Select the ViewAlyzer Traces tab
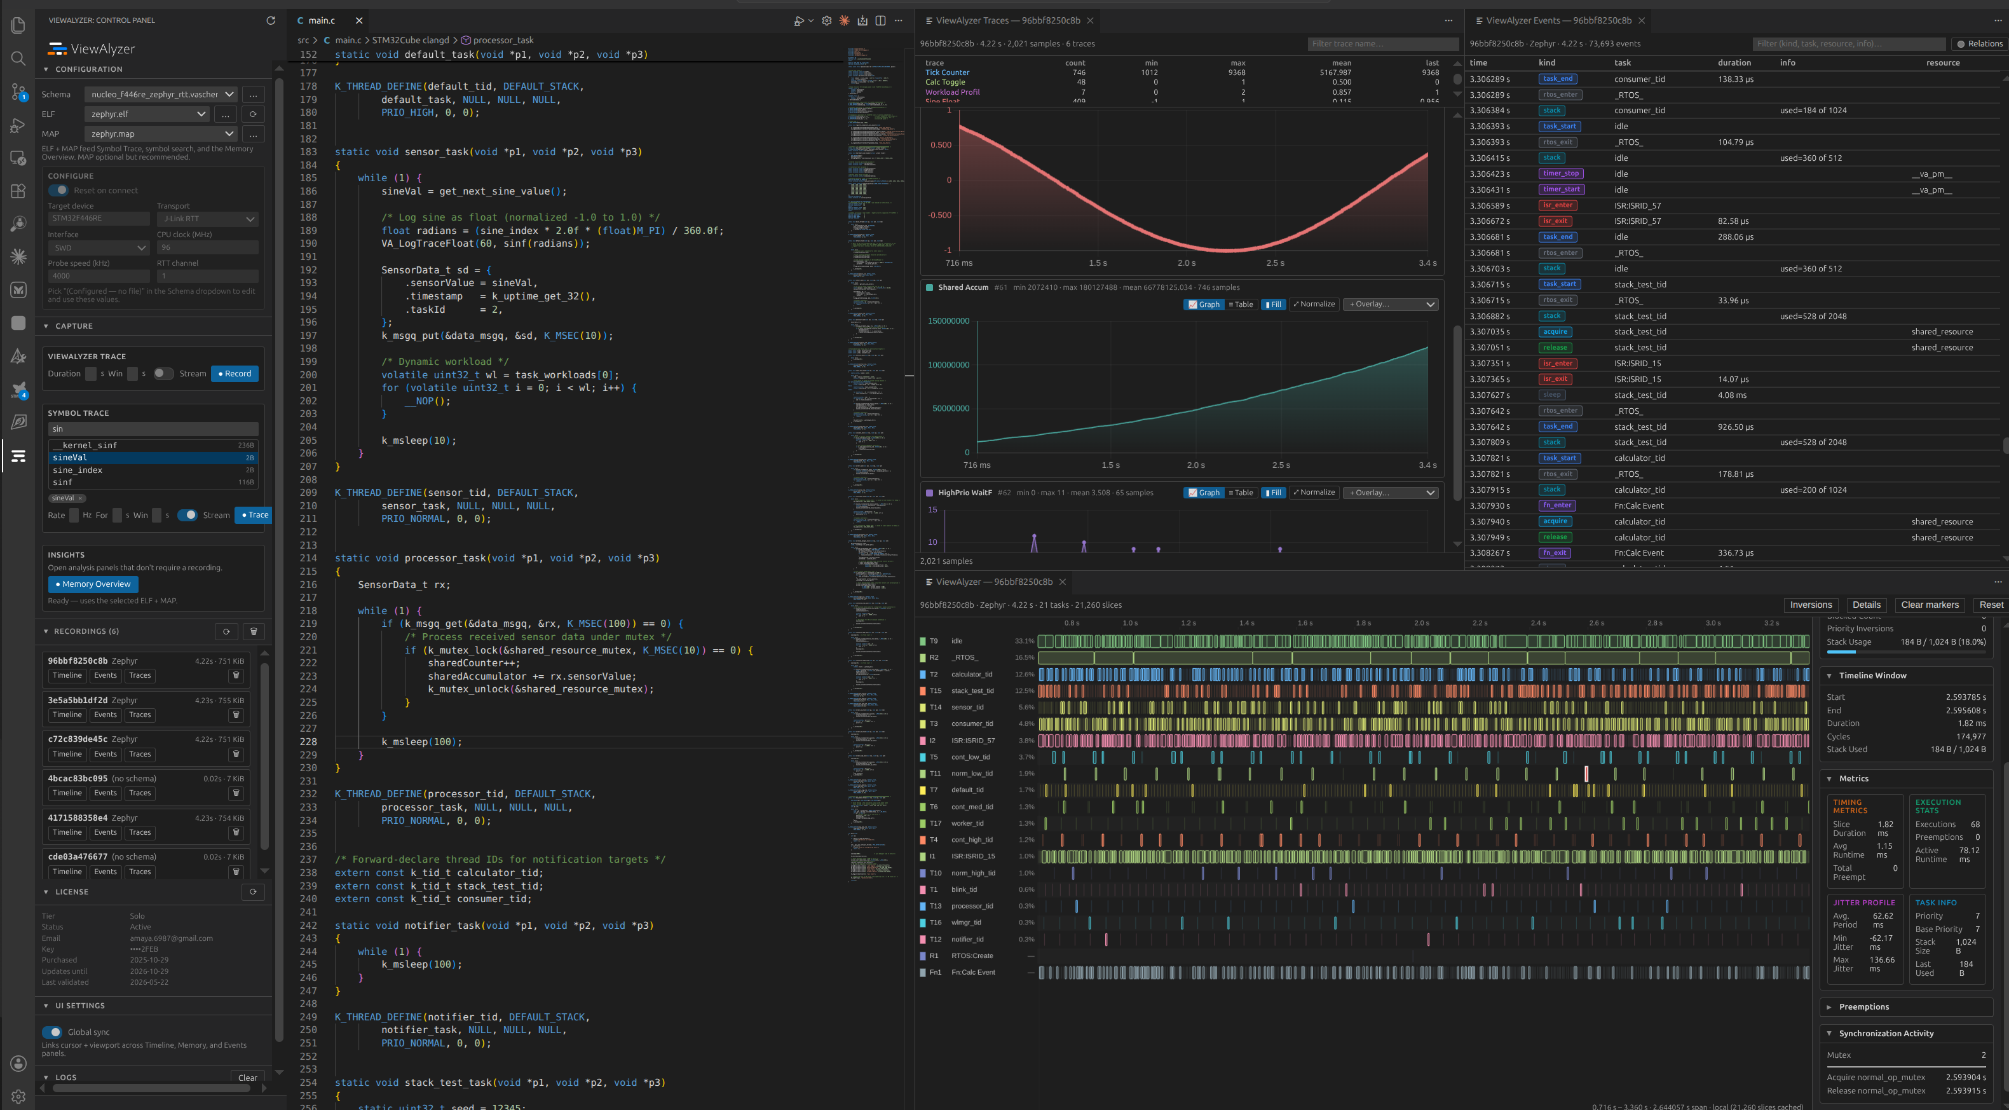 click(1007, 20)
